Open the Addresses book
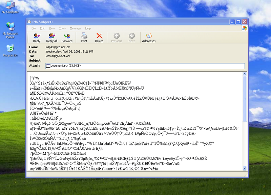 (149, 38)
